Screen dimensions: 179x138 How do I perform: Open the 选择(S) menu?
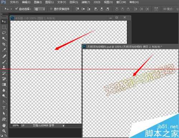click(x=74, y=2)
